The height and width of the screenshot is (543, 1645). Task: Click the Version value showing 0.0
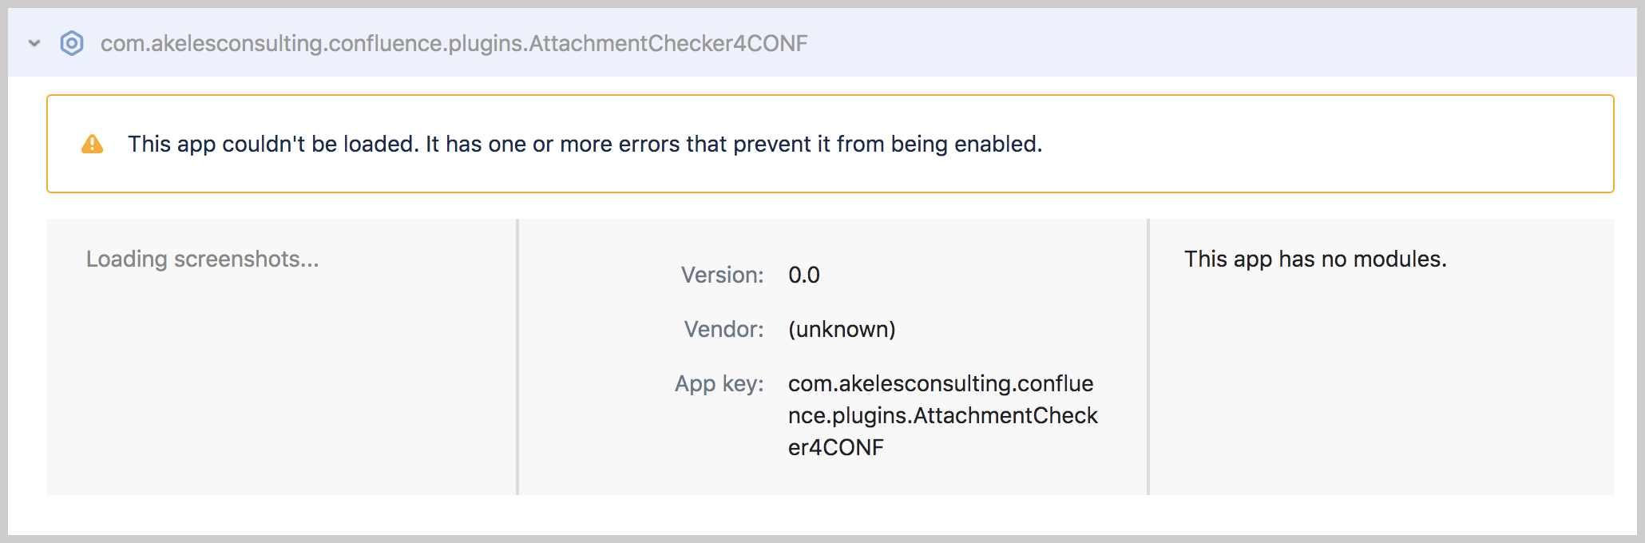[804, 275]
